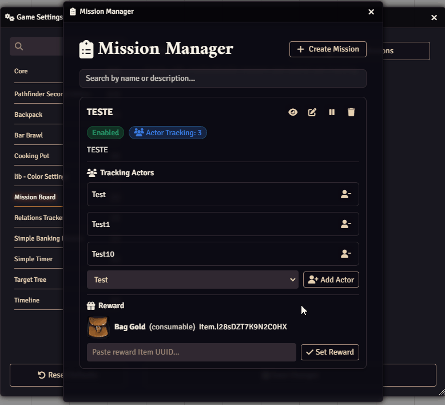Open the Simple Banking tab in Game Settings
445x405 pixels.
pos(38,238)
